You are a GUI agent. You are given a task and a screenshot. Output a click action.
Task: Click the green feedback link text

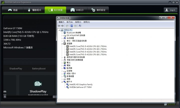[171, 104]
